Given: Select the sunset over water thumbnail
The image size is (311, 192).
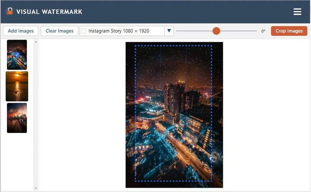Looking at the screenshot, I should [17, 86].
